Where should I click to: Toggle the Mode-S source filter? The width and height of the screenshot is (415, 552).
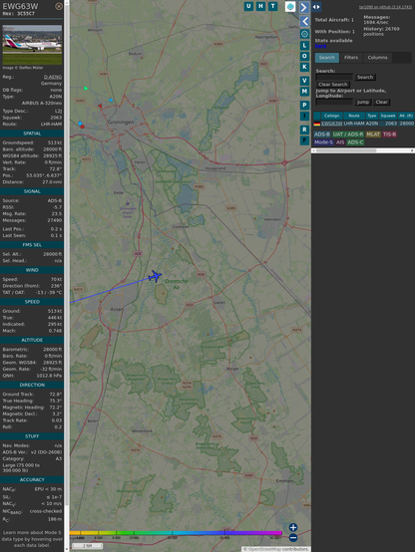pyautogui.click(x=323, y=142)
